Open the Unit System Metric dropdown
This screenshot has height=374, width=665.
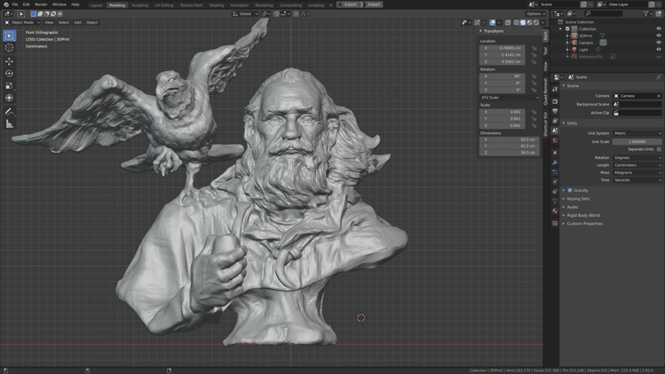(x=637, y=133)
